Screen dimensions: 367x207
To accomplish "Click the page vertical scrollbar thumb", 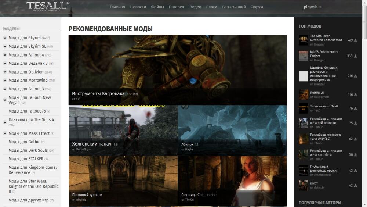I will click(x=364, y=22).
